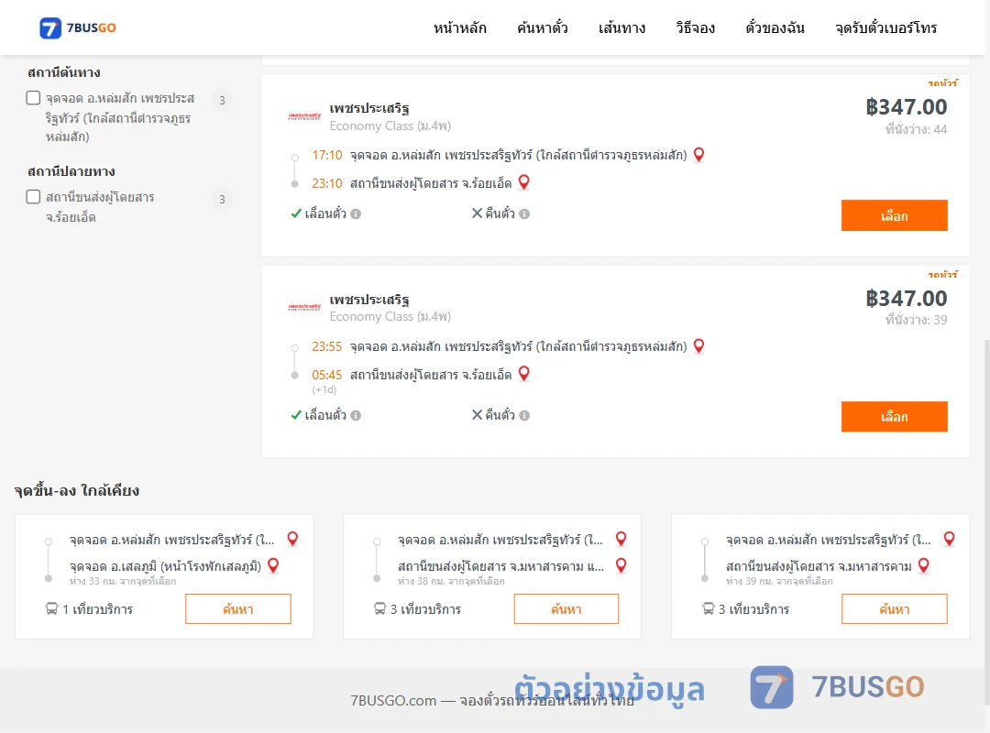990x733 pixels.
Task: Select the 17:10 departure trip
Action: pos(894,215)
